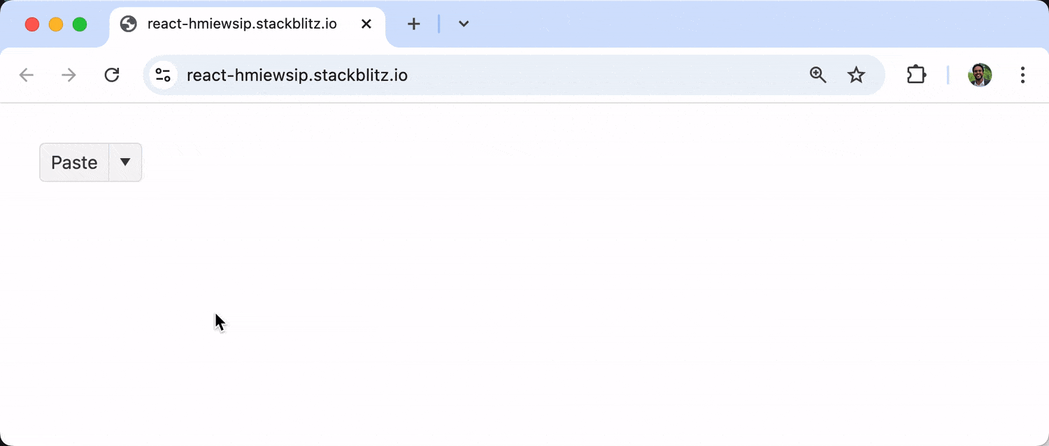Bookmark this page with the star
Viewport: 1049px width, 446px height.
tap(856, 75)
